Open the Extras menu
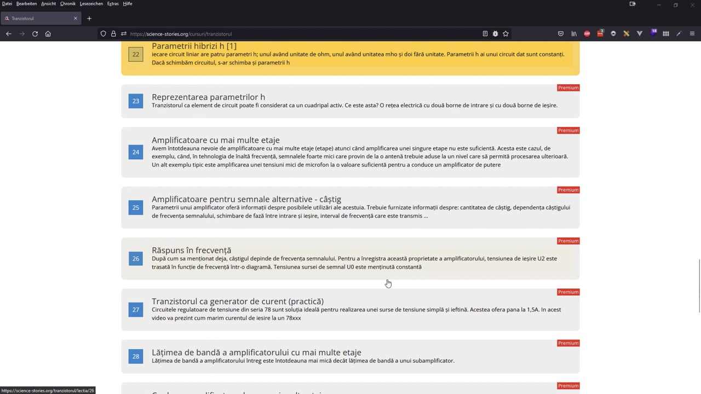 [x=113, y=3]
